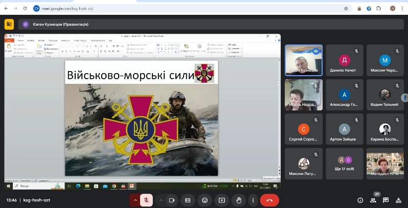Image resolution: width=408 pixels, height=208 pixels.
Task: Select the Максим Латуш... participant tile
Action: (304, 164)
